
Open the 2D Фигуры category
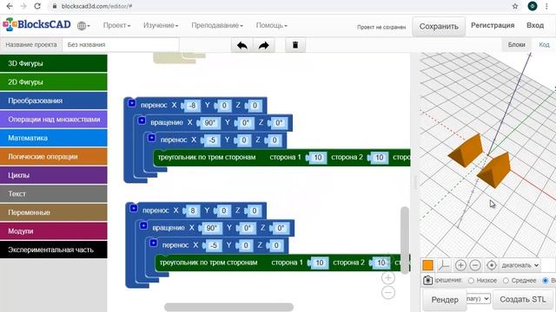(x=54, y=82)
